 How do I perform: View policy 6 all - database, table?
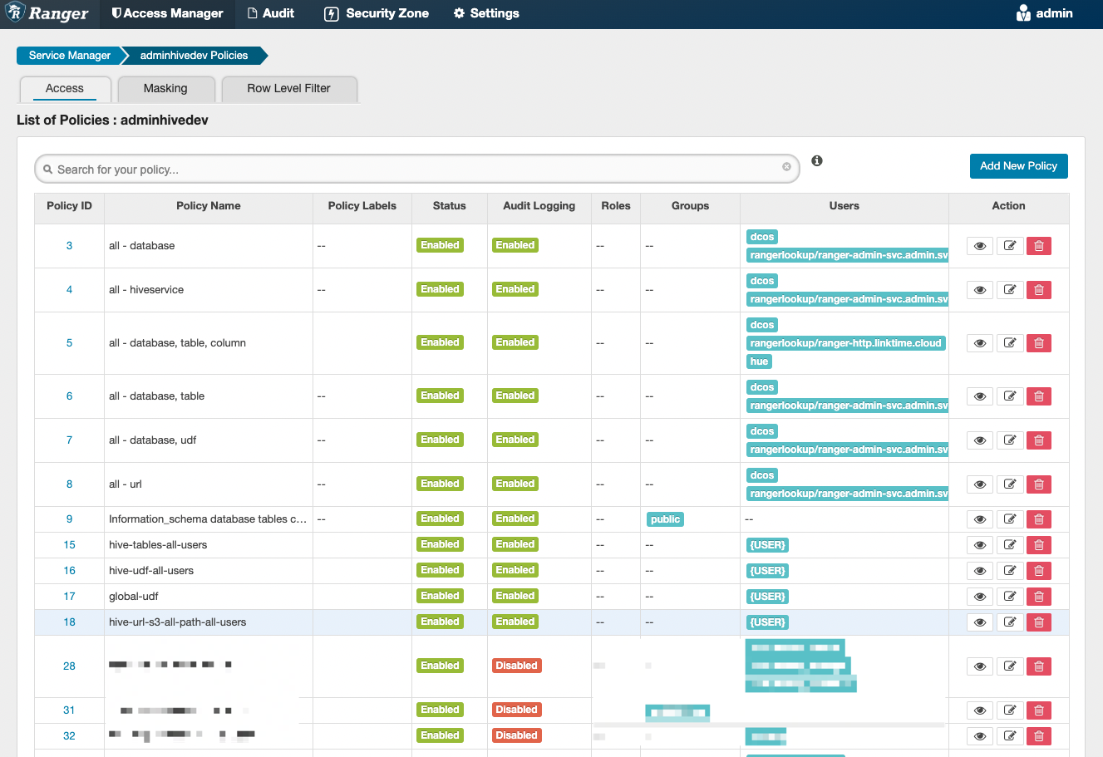(x=980, y=396)
